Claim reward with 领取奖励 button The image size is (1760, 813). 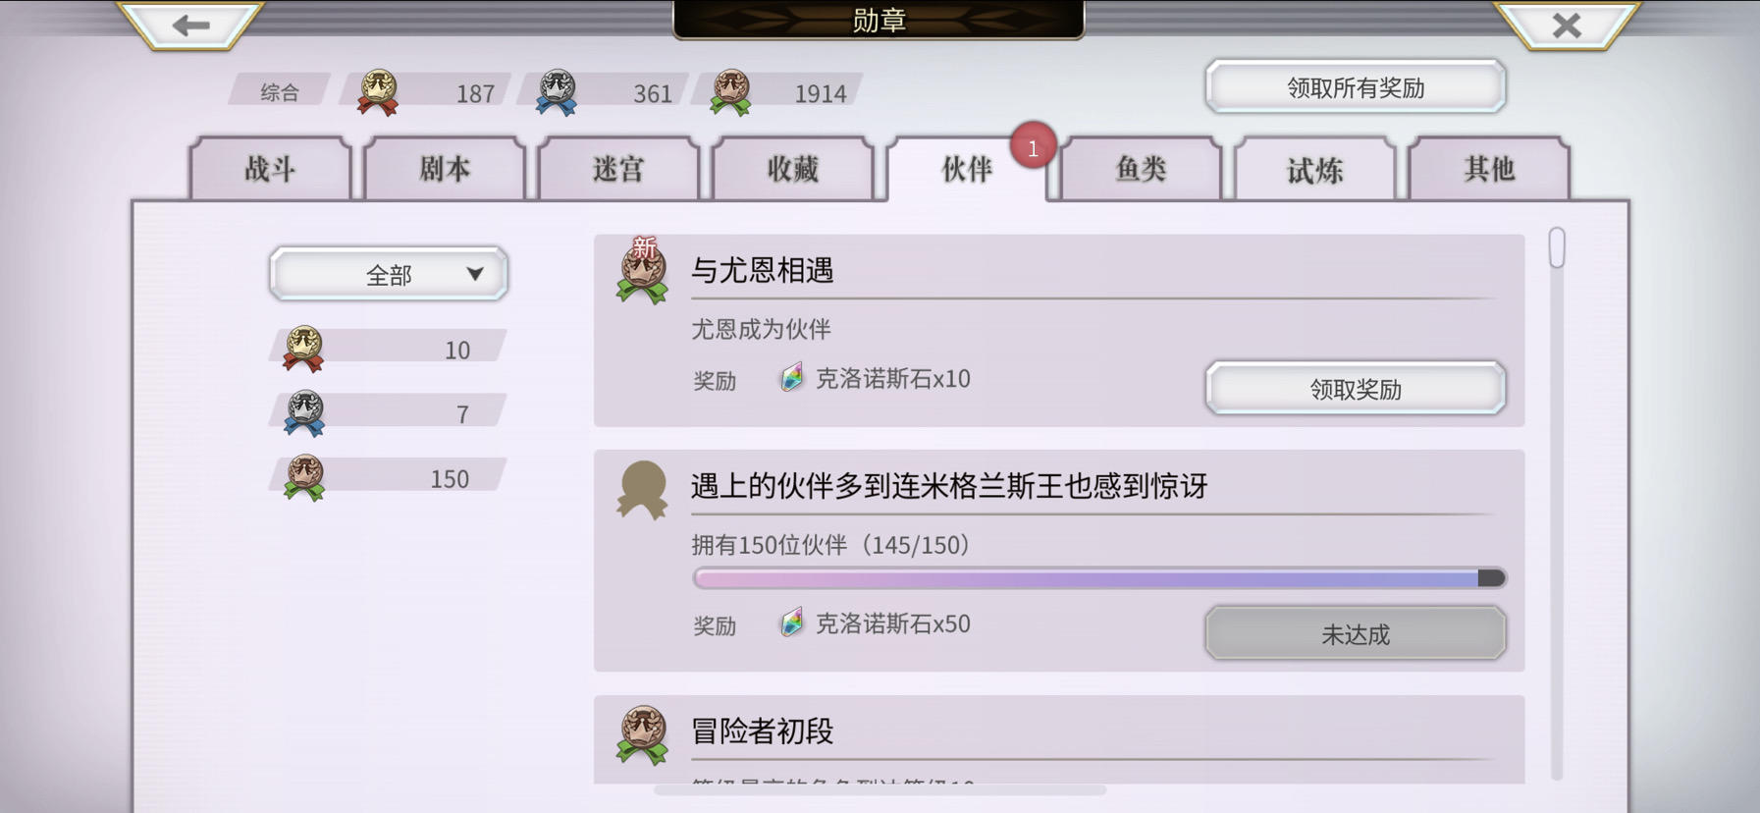[x=1356, y=389]
